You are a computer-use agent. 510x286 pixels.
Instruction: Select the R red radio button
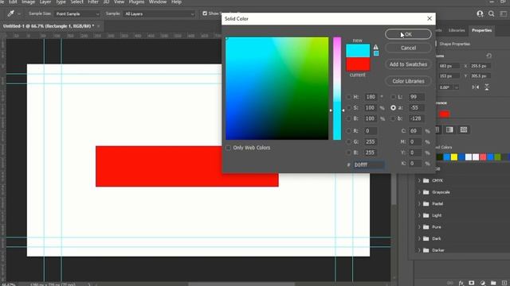click(349, 130)
